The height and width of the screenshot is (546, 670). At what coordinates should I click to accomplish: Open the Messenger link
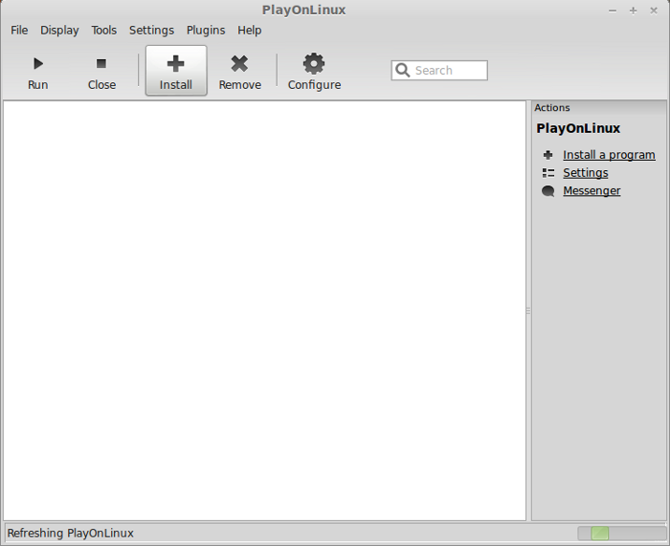pos(592,191)
